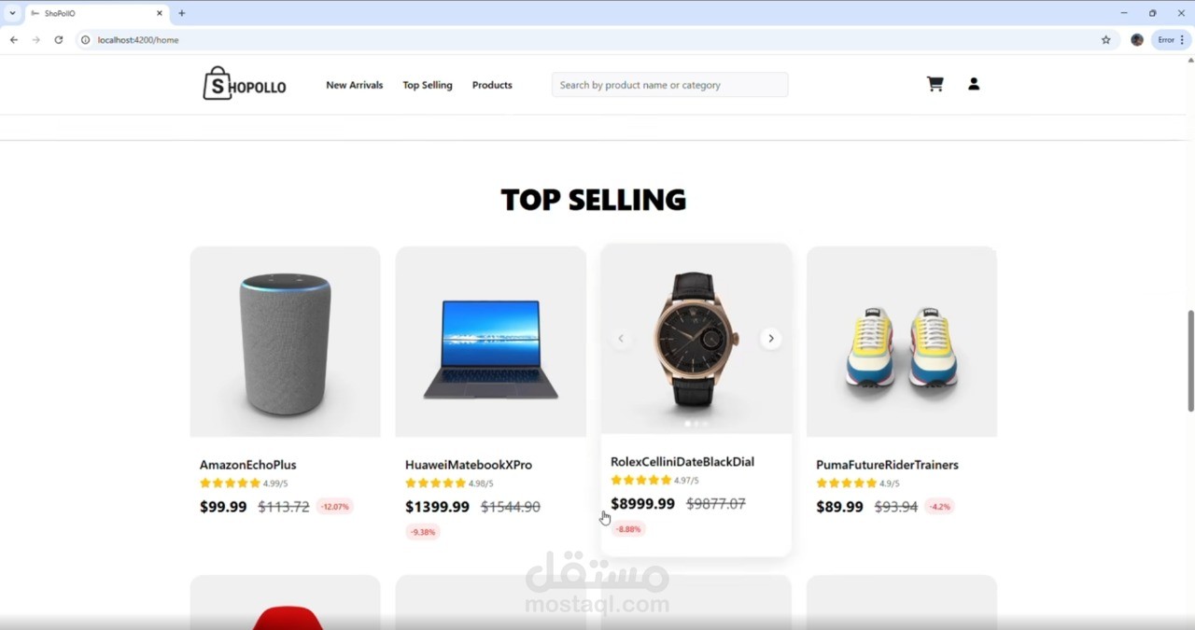Open the shopping cart icon
1195x630 pixels.
(935, 84)
